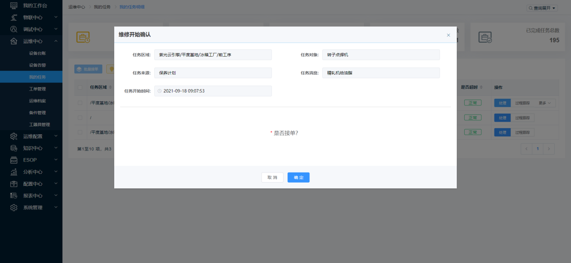Click the 任务开始时间 date field
The width and height of the screenshot is (571, 263).
click(213, 91)
